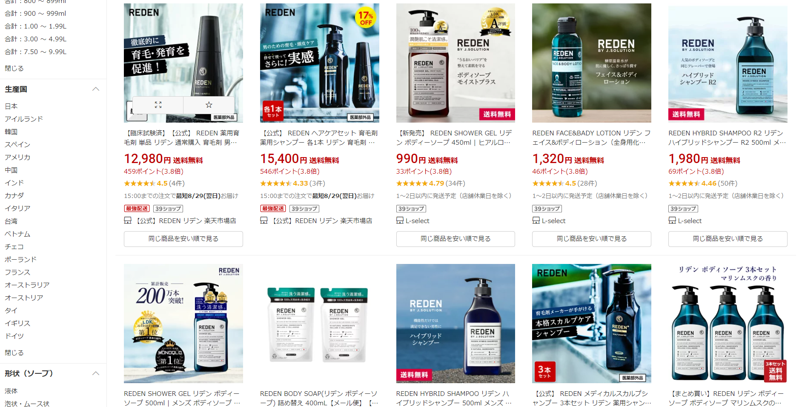
Task: Open the 4.79 (34件) review rating link
Action: click(430, 183)
